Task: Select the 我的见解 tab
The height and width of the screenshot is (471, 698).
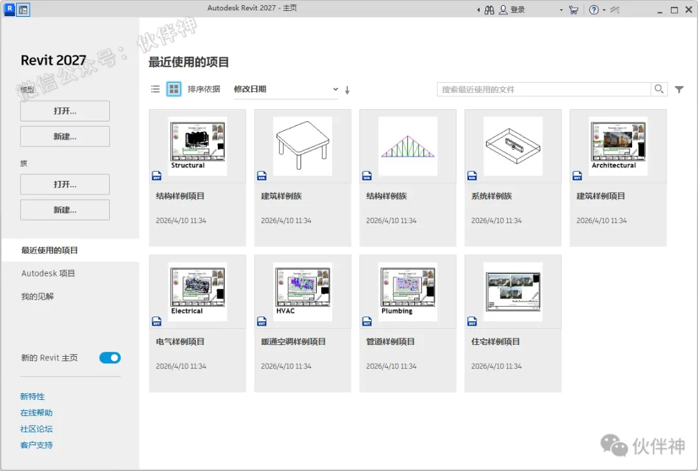Action: [70, 297]
